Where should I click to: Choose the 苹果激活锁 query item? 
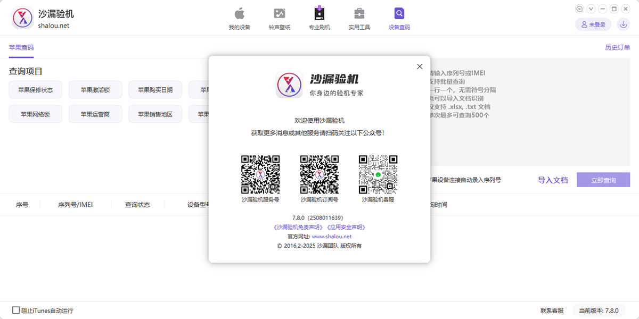click(x=95, y=90)
